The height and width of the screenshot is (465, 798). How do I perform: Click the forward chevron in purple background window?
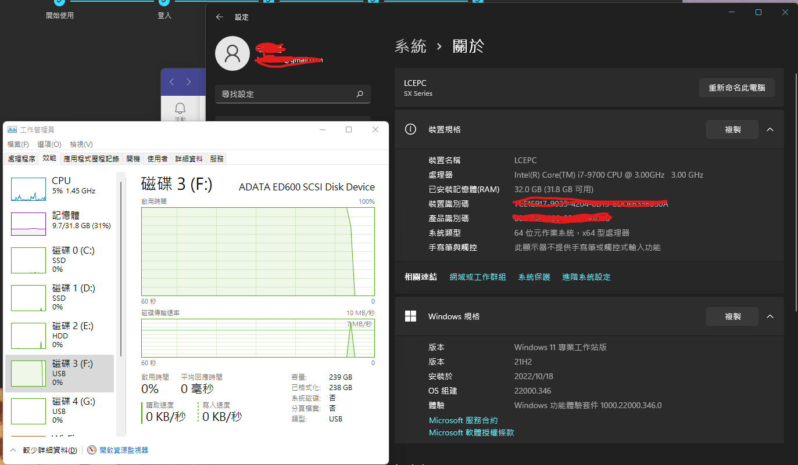point(188,82)
